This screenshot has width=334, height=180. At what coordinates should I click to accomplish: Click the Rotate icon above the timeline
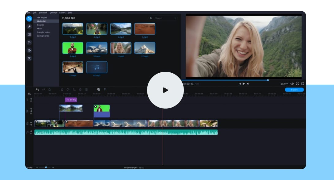point(68,90)
